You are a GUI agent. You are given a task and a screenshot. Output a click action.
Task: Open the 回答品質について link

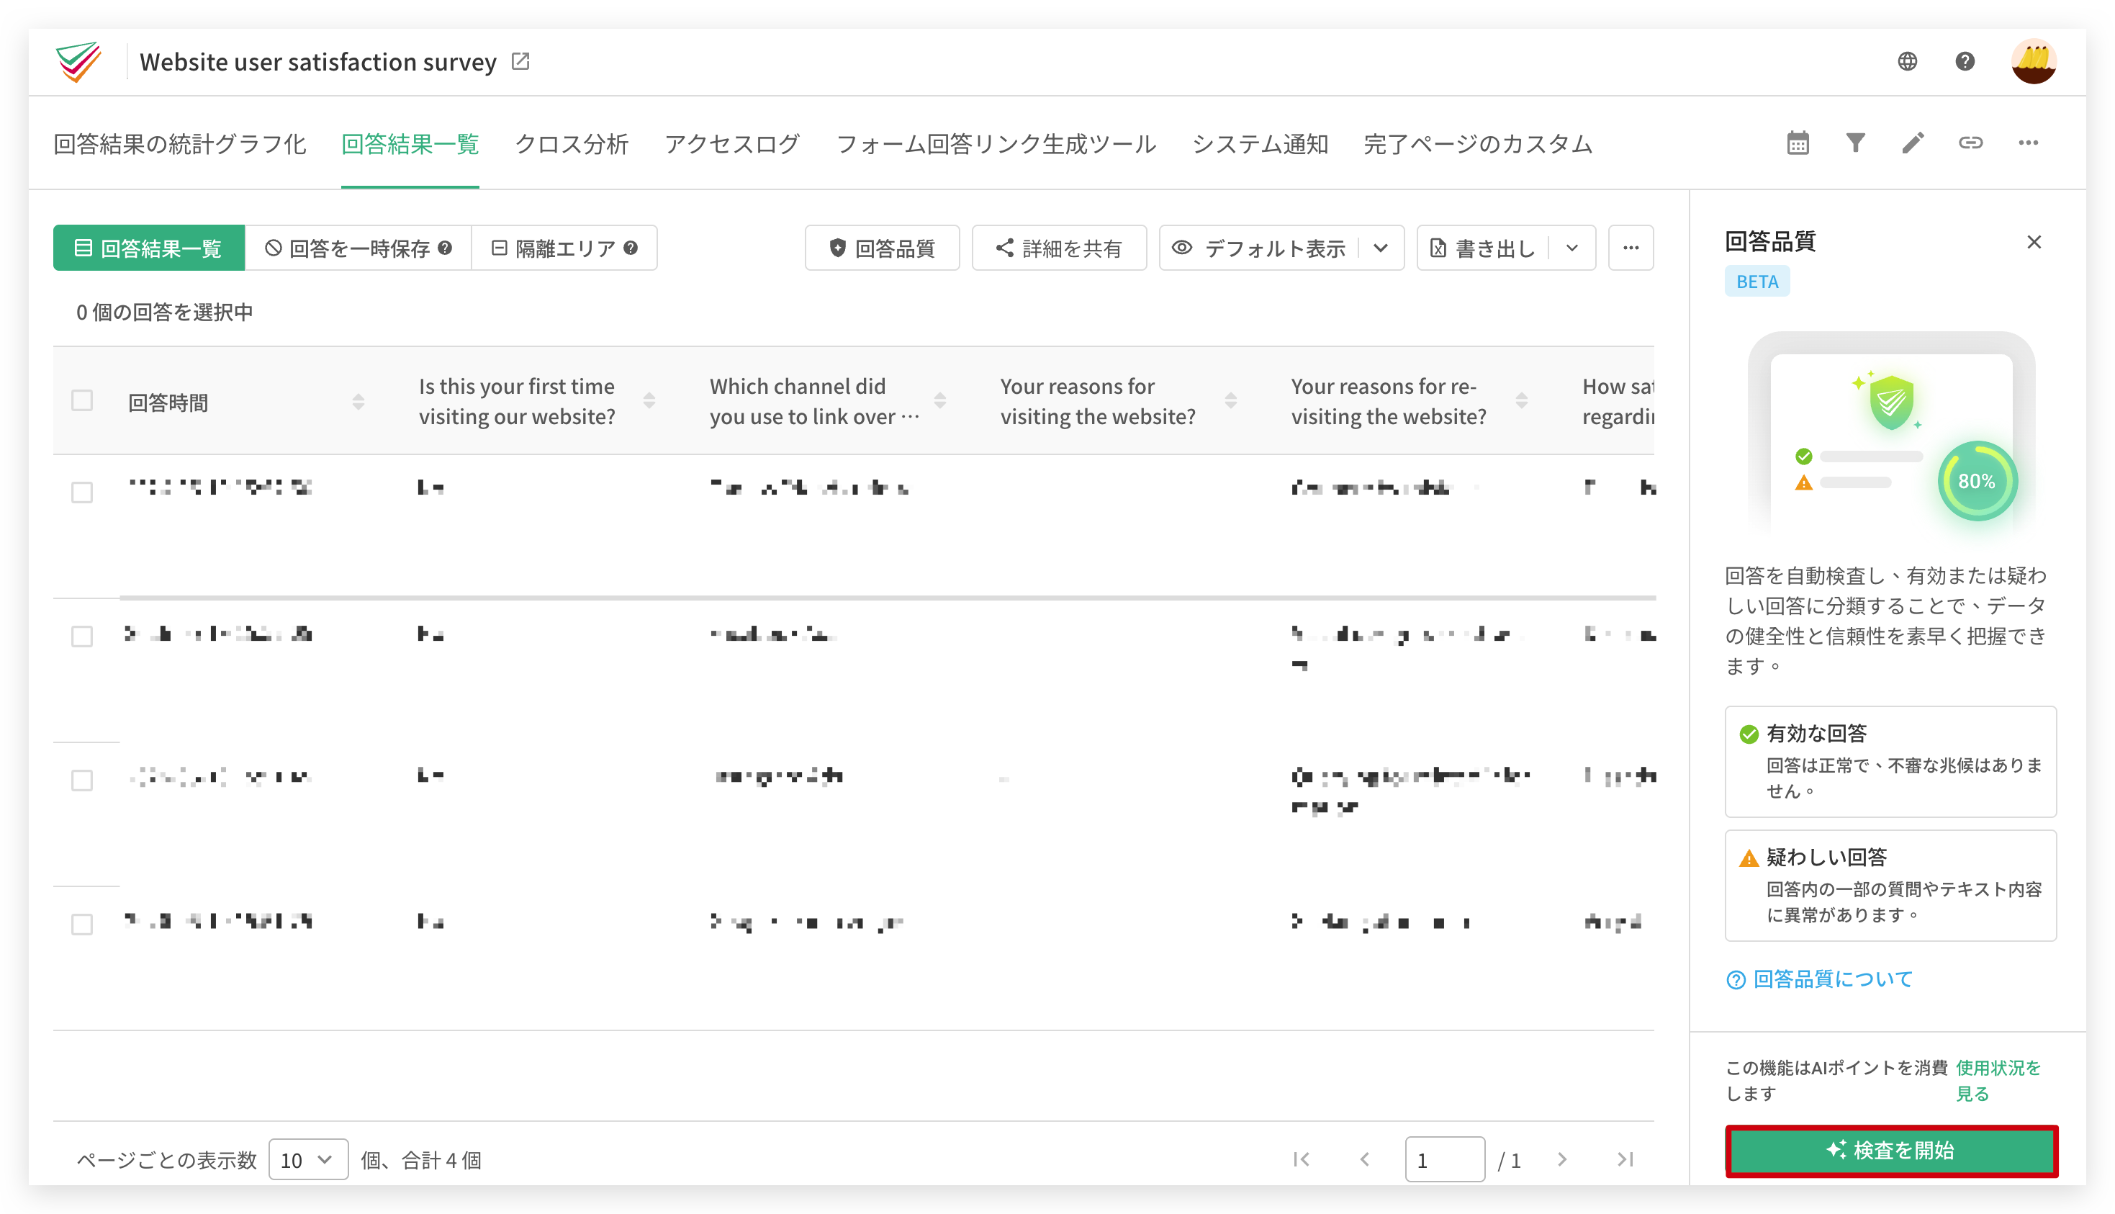coord(1820,979)
